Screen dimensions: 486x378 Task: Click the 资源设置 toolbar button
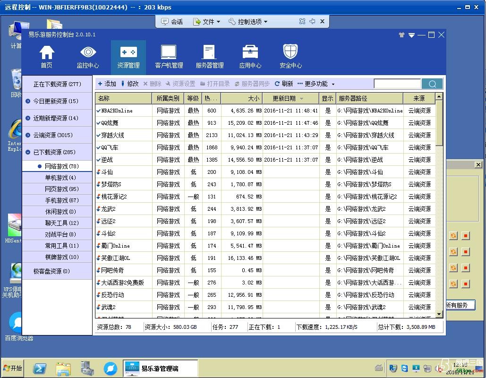tap(180, 84)
